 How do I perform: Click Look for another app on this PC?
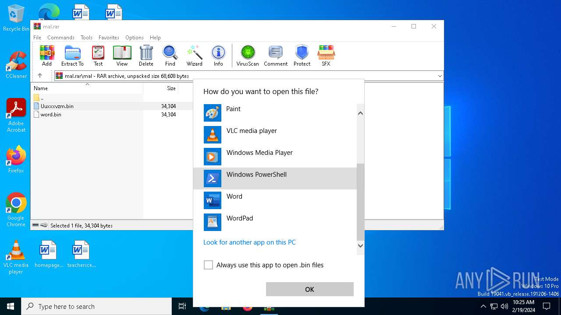249,242
